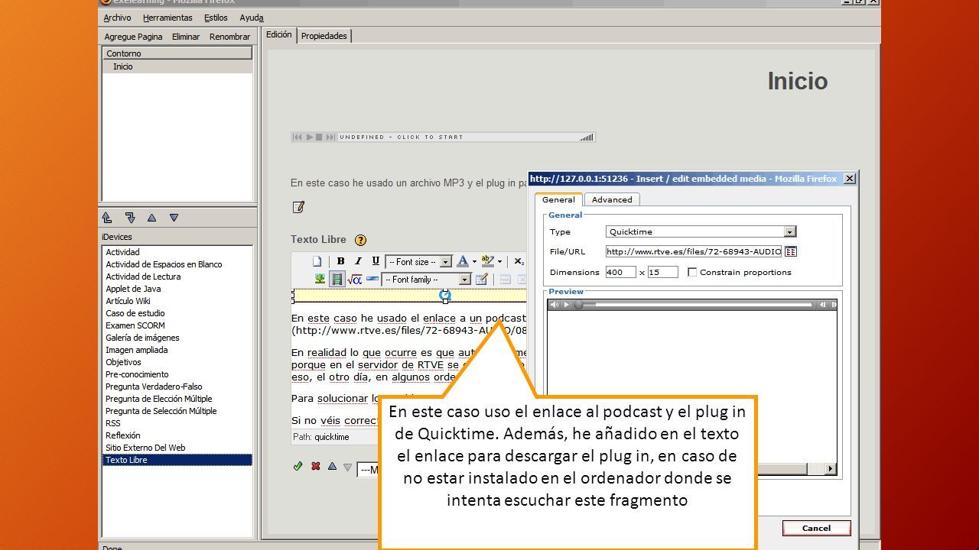Click the green checkmark to save the iDevice
Screen dimensions: 979x550
click(298, 466)
